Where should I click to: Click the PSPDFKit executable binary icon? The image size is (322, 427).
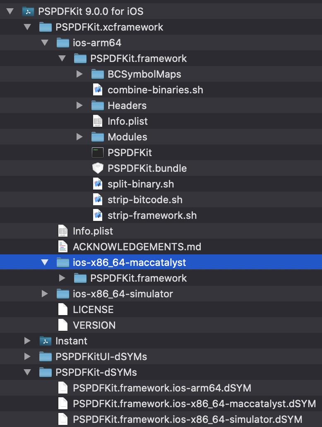click(97, 152)
